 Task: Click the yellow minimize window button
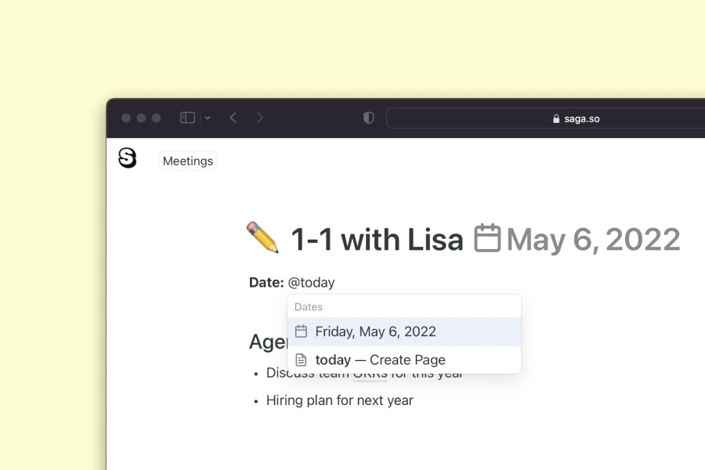click(x=141, y=117)
